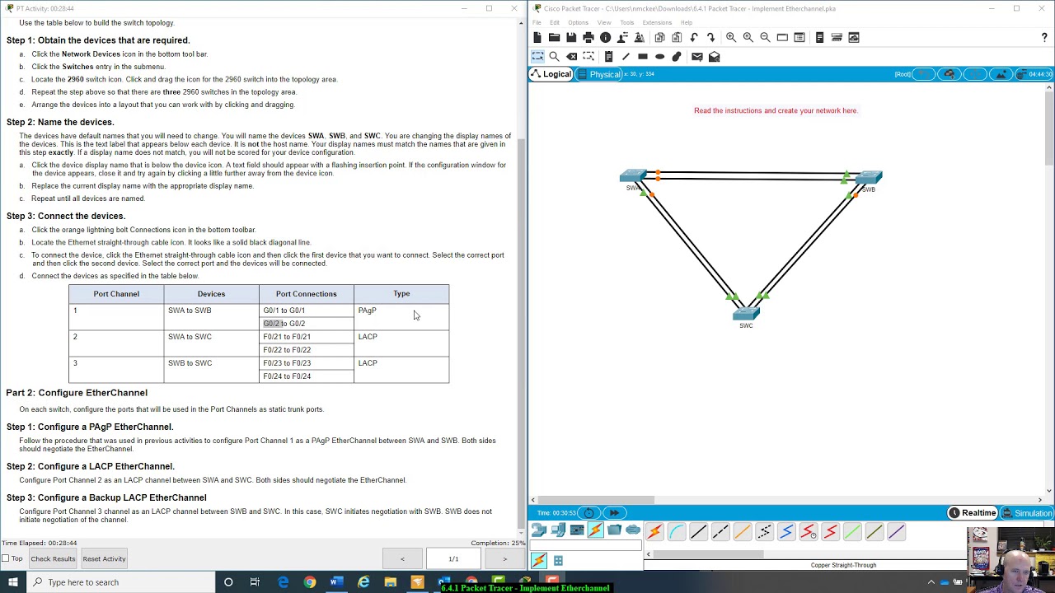Image resolution: width=1055 pixels, height=593 pixels.
Task: Open a file with the folder icon
Action: click(554, 38)
